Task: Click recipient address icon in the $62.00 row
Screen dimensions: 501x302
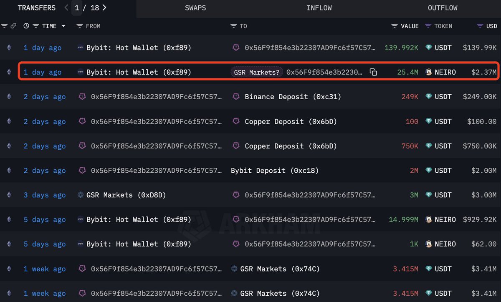Action: 236,244
